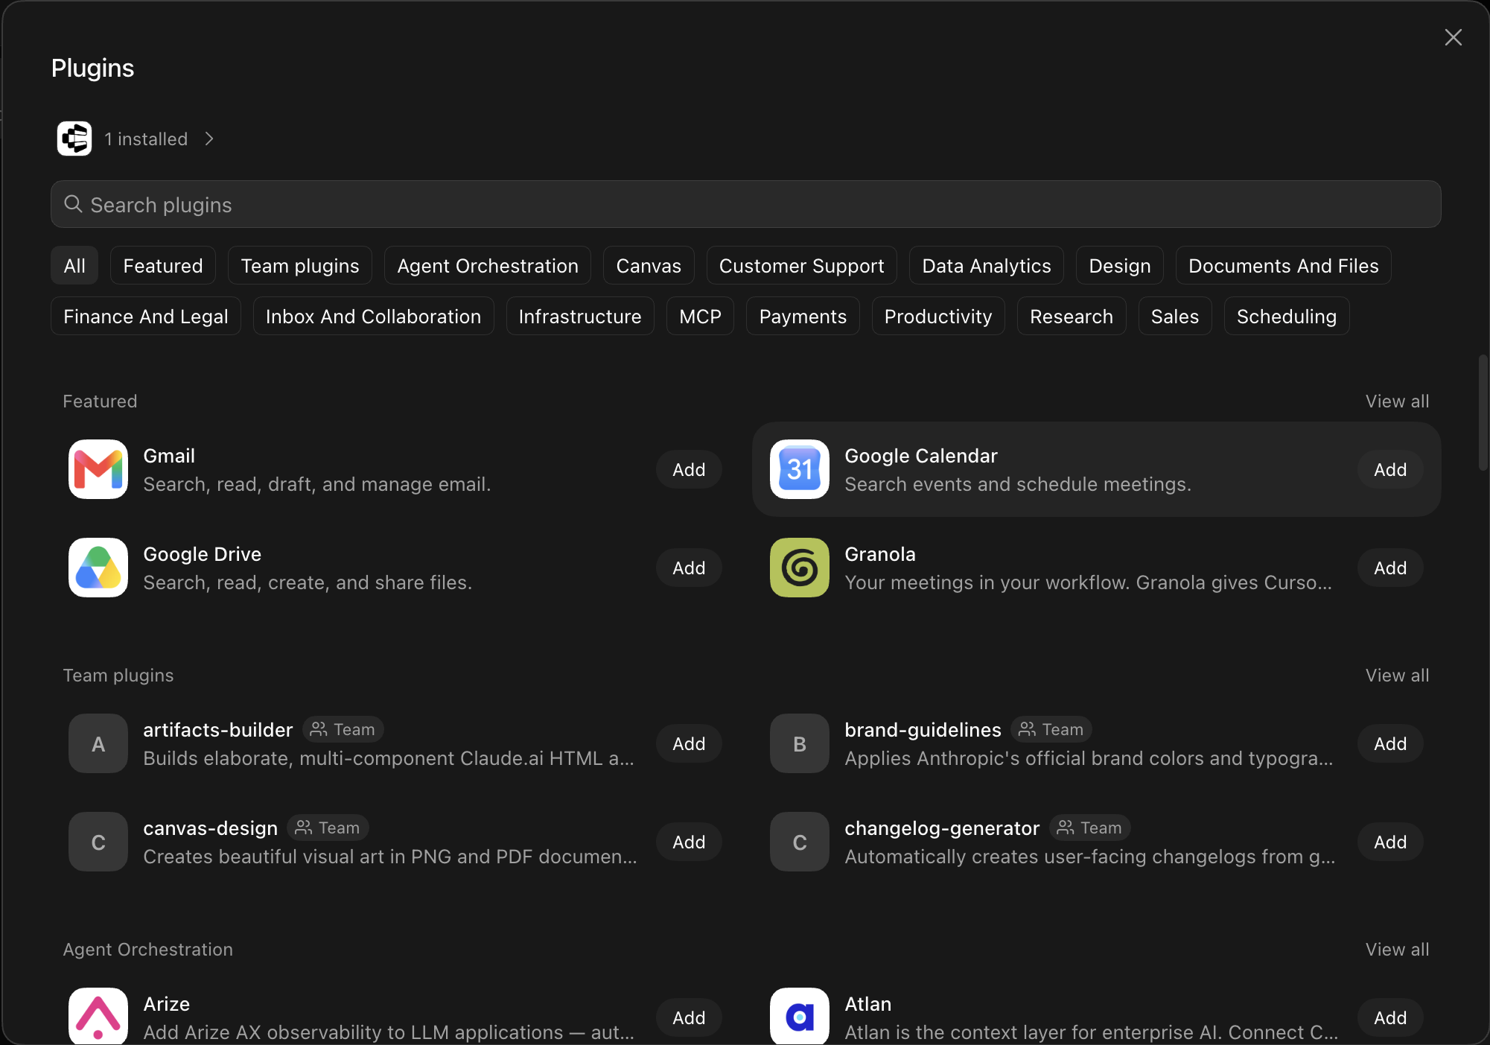Add the Granola plugin
The width and height of the screenshot is (1490, 1045).
1390,568
